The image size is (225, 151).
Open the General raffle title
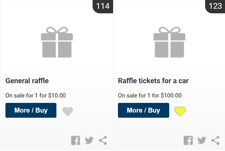27,81
